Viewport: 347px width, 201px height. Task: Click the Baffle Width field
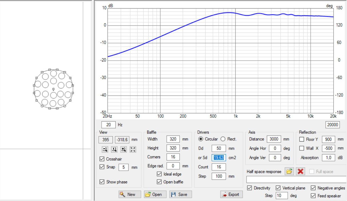[173, 139]
